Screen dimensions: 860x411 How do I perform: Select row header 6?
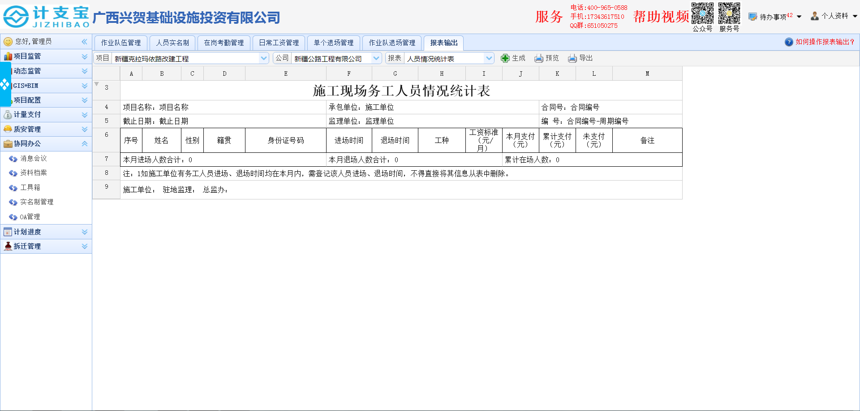[107, 140]
